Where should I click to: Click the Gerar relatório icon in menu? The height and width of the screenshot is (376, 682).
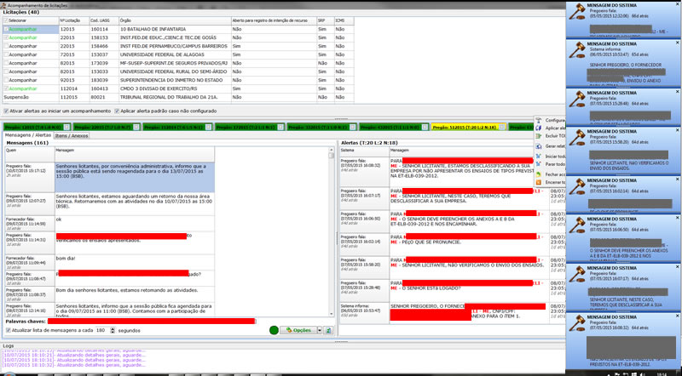point(538,145)
